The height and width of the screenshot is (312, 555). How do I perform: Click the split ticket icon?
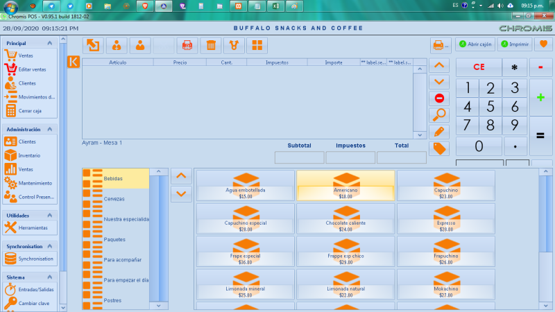tap(234, 45)
